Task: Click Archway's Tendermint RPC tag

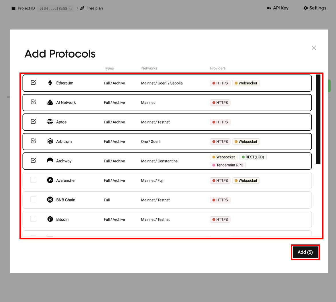Action: click(228, 165)
